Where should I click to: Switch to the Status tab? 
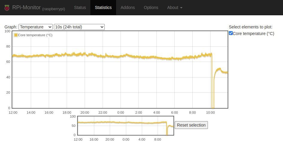80,7
